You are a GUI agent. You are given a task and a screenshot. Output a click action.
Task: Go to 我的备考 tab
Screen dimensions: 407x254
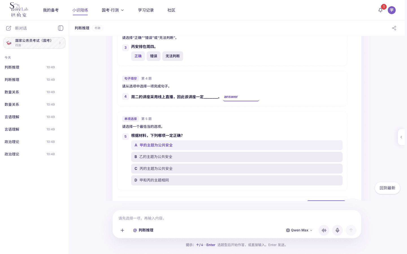[51, 10]
